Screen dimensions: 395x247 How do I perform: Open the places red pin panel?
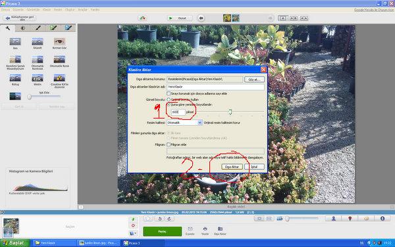[x=350, y=219]
